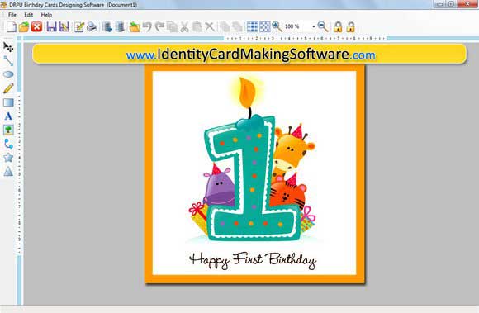The width and height of the screenshot is (479, 313).
Task: Select the Text tool letter A
Action: pos(8,116)
